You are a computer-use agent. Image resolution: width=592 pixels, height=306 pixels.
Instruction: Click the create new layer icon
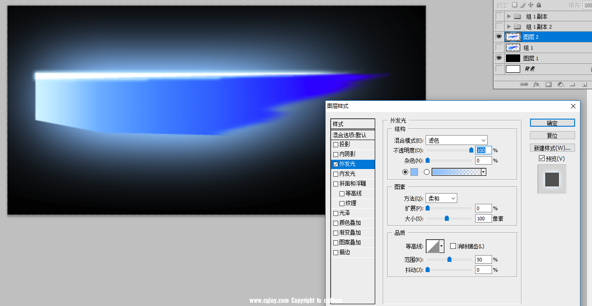pos(584,84)
